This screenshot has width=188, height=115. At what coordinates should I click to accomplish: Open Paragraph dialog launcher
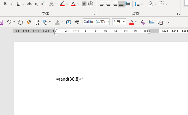point(179,14)
